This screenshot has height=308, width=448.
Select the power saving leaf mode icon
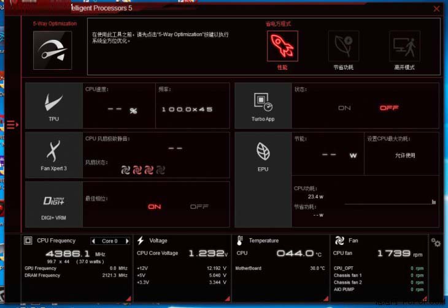pyautogui.click(x=344, y=46)
